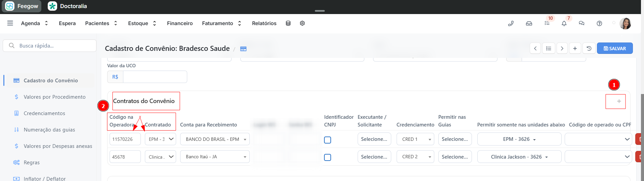Open the task list icon with badge 10
Viewport: 644px width, 181px height.
click(547, 23)
